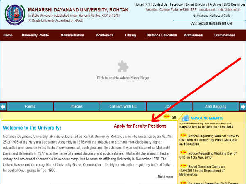Open the e-Rishi ERP link

[x=188, y=9]
